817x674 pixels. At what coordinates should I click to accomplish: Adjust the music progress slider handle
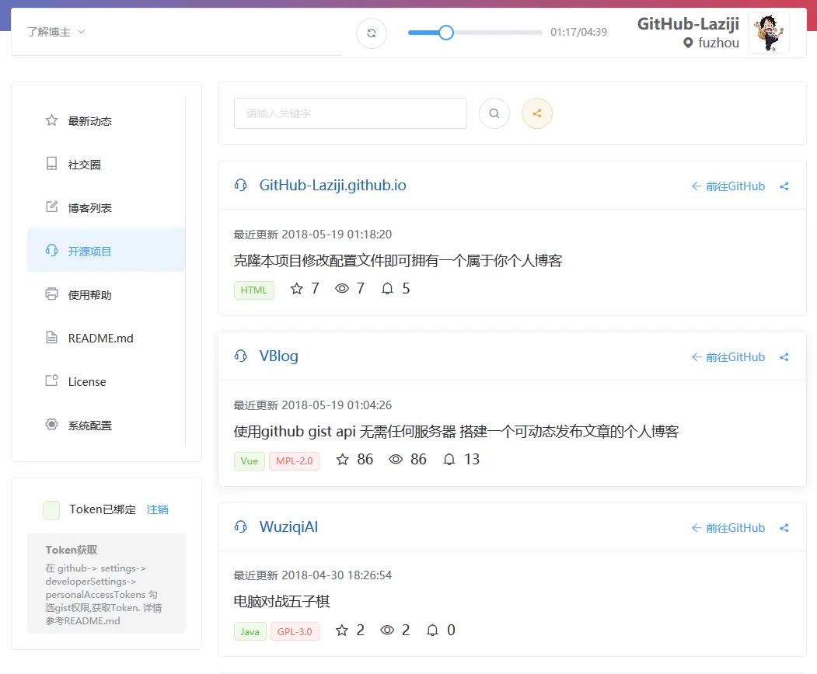point(446,33)
